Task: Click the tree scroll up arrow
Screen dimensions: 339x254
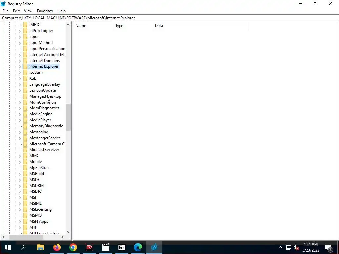Action: [x=68, y=25]
